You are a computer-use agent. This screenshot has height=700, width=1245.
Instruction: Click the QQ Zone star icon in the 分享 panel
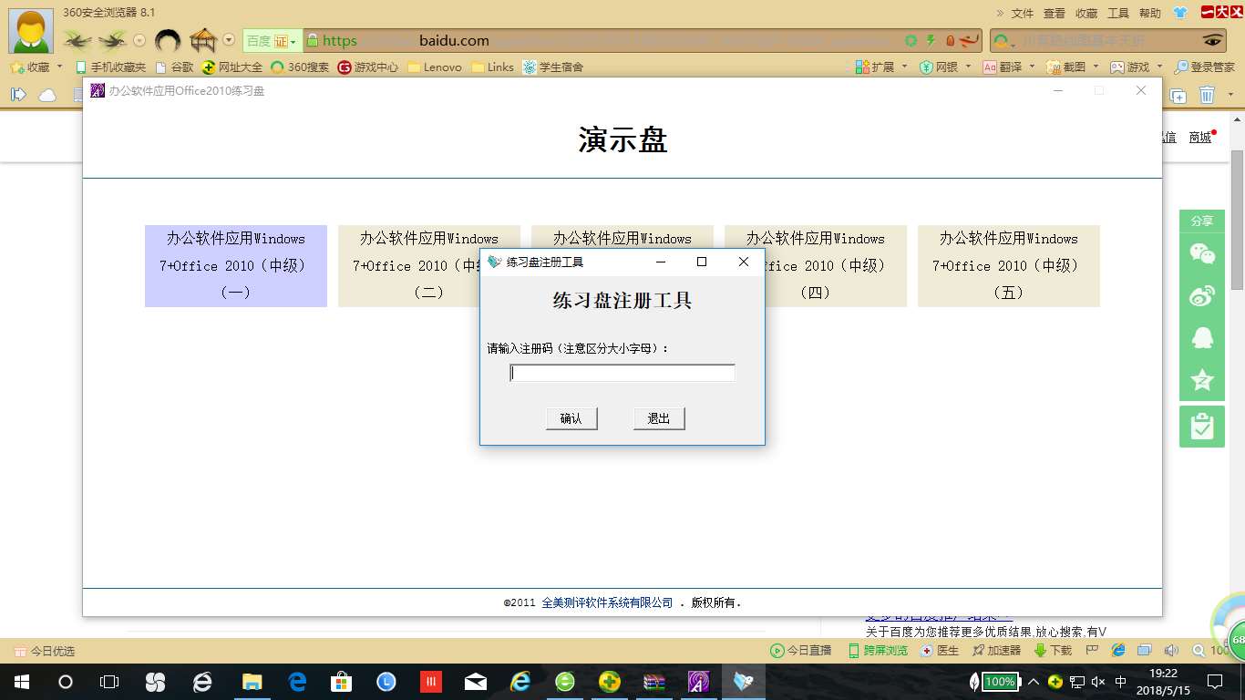[1202, 380]
